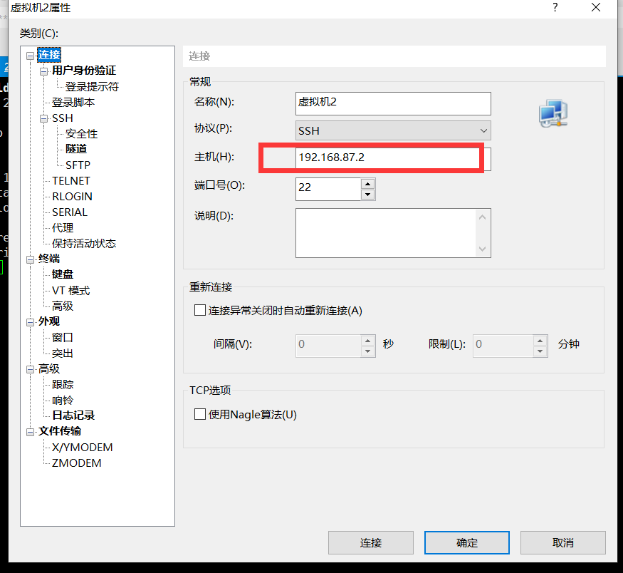Collapse the 高级 category tree node
Screen dimensions: 623x573
click(30, 369)
